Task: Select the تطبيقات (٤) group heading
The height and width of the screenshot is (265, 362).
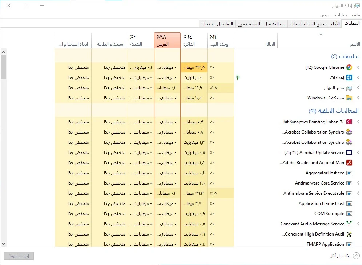Action: 345,56
